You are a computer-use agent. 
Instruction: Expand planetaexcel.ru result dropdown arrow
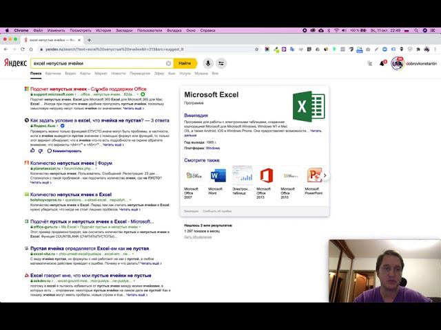[96, 168]
